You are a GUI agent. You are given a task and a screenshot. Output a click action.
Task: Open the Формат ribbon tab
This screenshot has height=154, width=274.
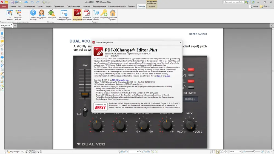pos(152,6)
